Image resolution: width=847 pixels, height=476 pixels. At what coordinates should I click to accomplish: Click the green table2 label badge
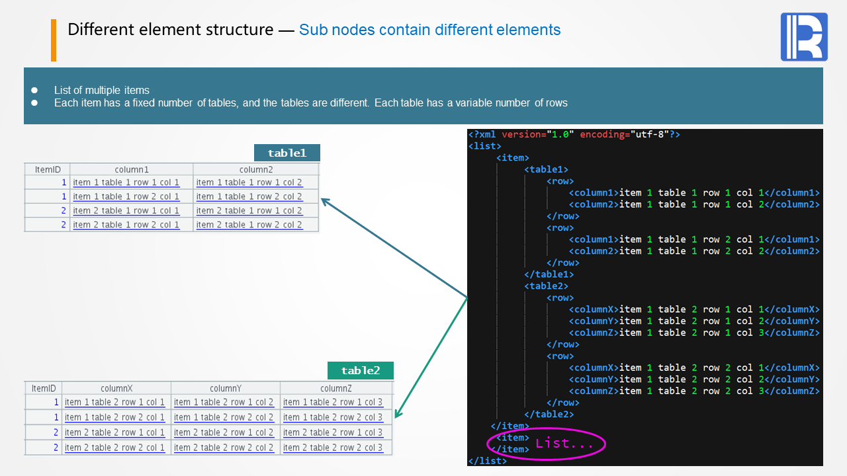click(x=361, y=370)
